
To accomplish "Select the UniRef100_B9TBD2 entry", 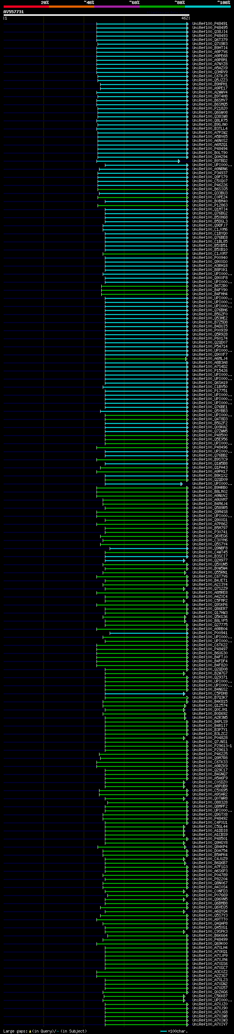I will [210, 161].
